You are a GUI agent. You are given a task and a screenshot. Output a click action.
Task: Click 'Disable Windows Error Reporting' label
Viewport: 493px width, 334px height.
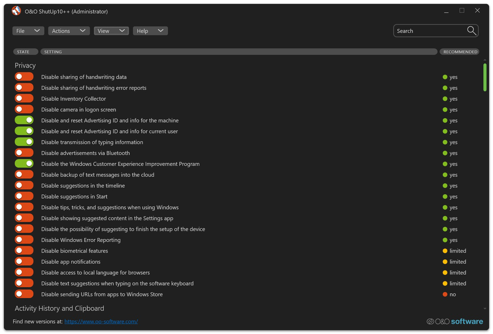pos(81,240)
